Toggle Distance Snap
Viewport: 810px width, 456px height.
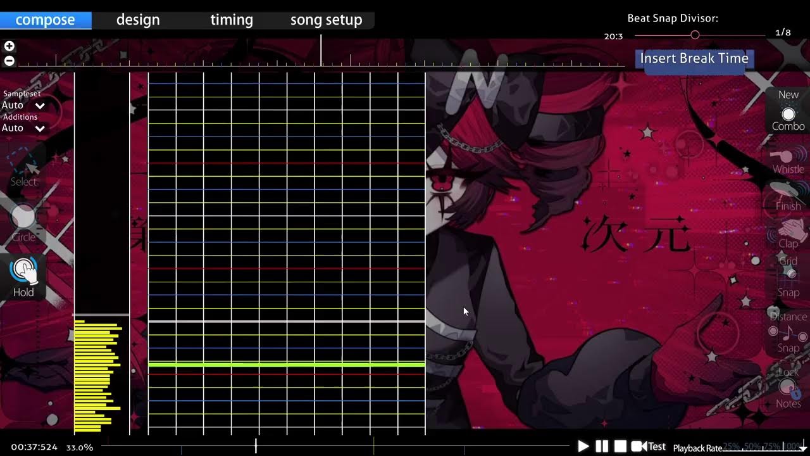(x=788, y=332)
